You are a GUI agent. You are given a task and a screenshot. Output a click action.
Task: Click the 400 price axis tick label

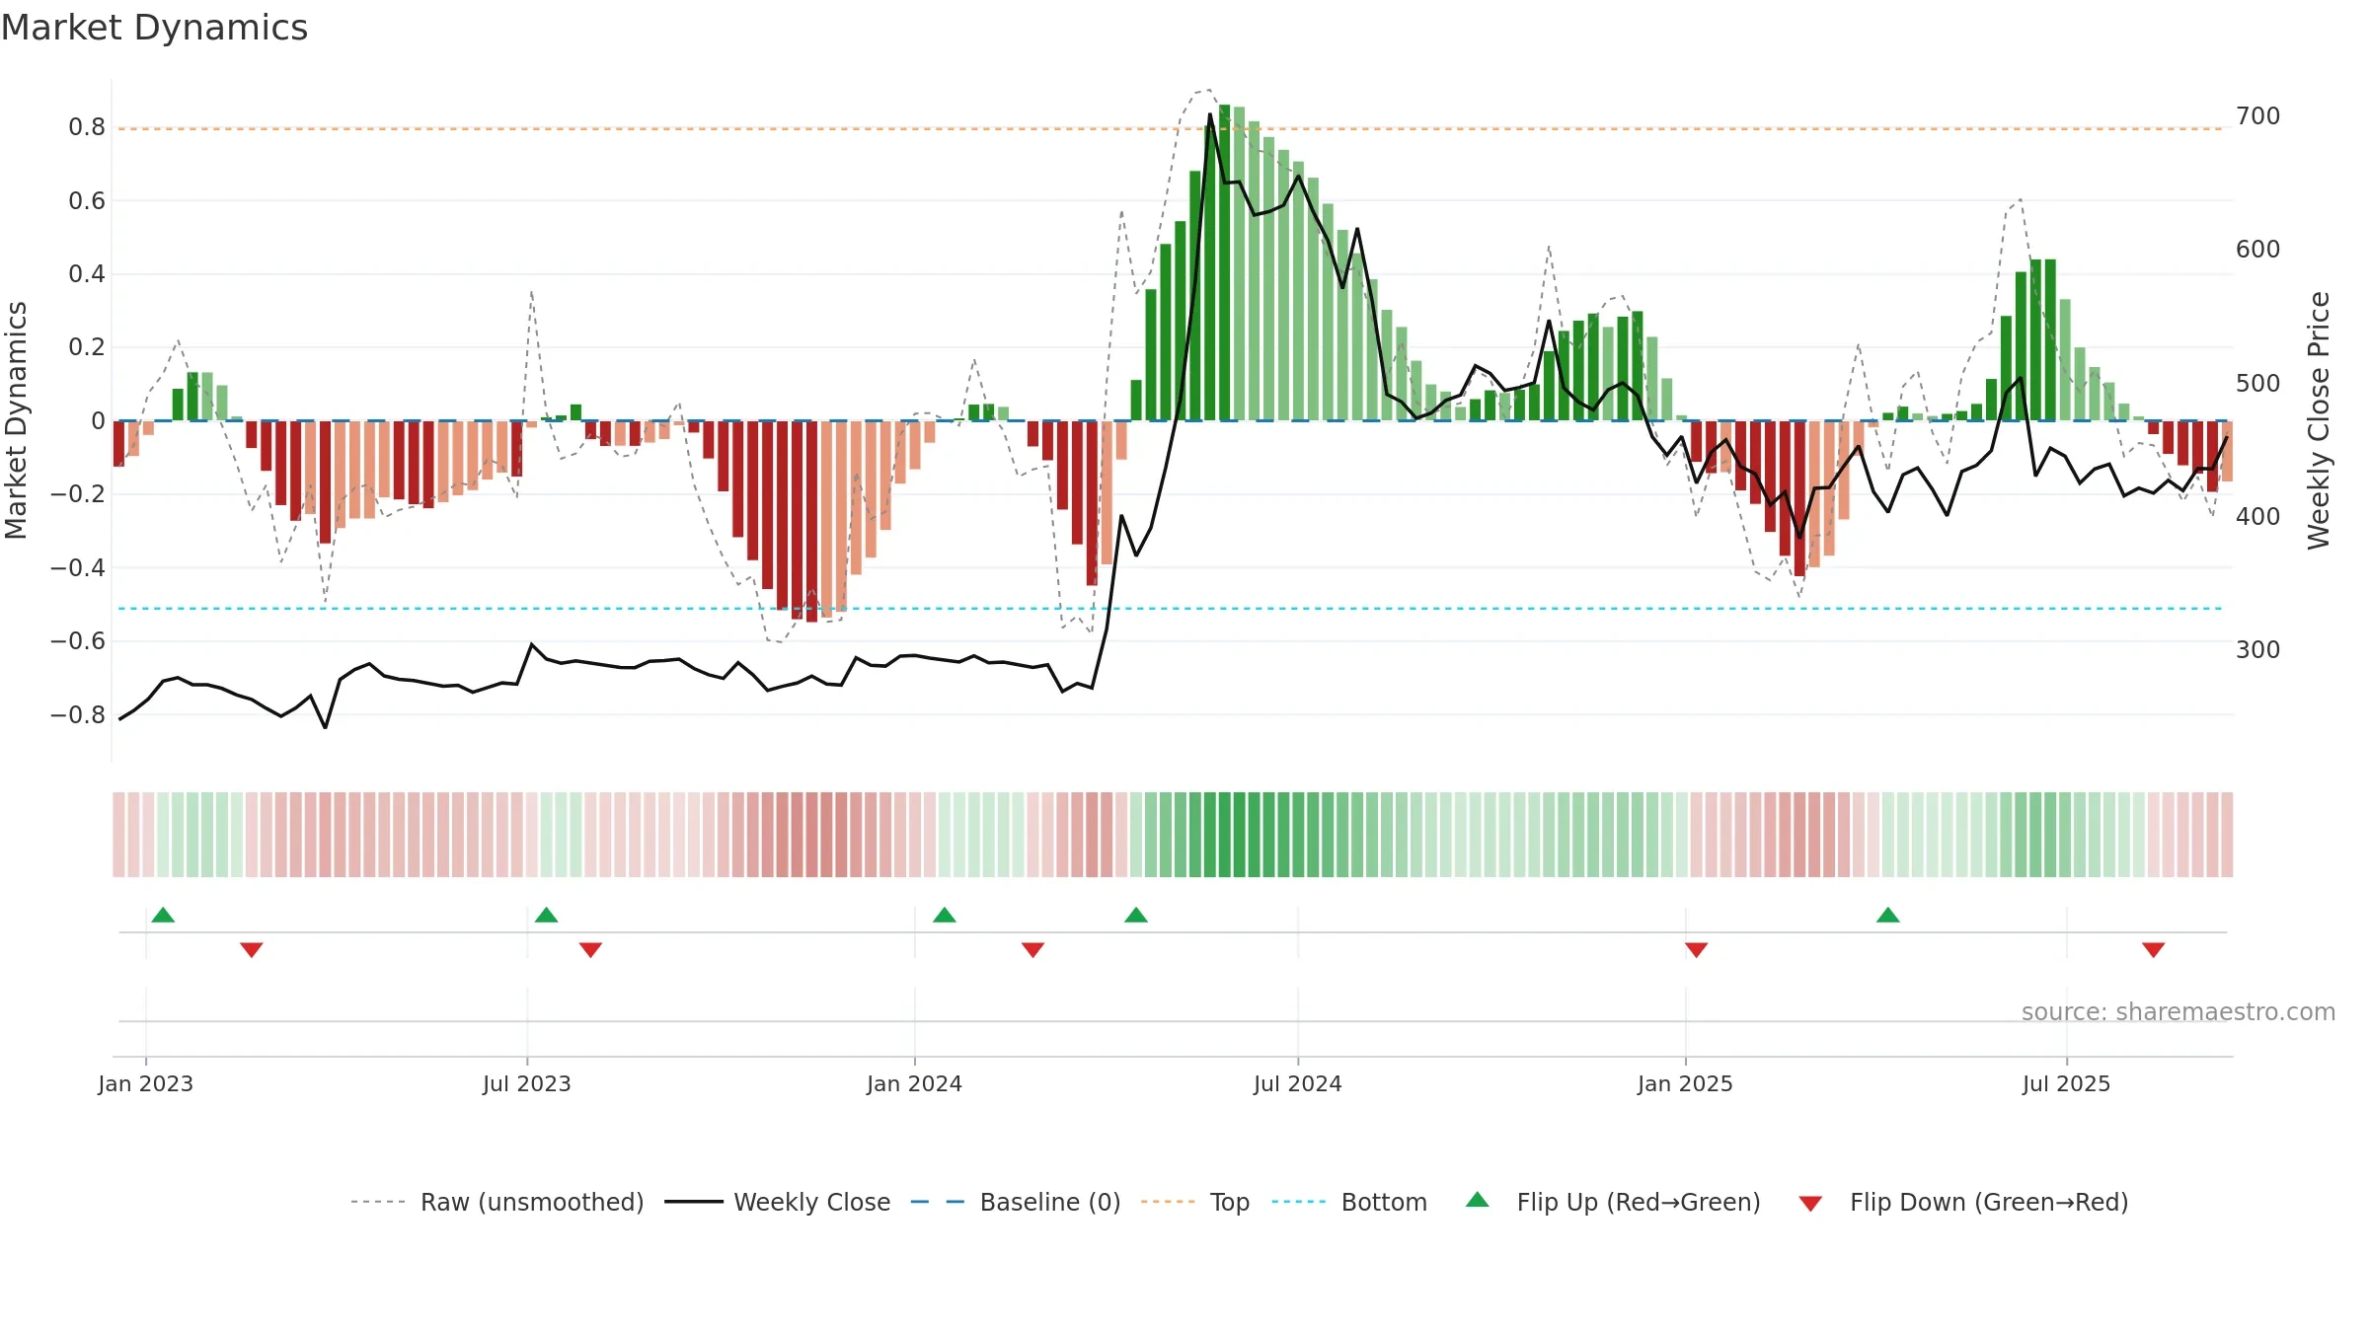point(2258,517)
